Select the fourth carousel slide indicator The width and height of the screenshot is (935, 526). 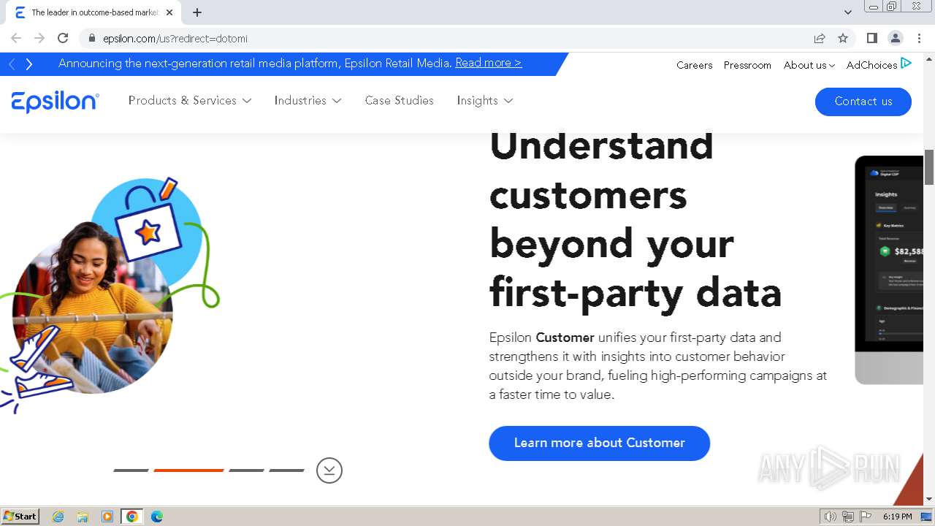(x=286, y=470)
